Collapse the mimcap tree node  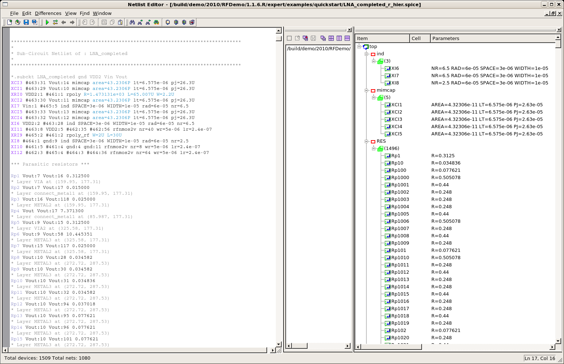pyautogui.click(x=367, y=90)
